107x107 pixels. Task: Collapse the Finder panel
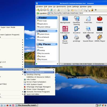tap(56, 17)
